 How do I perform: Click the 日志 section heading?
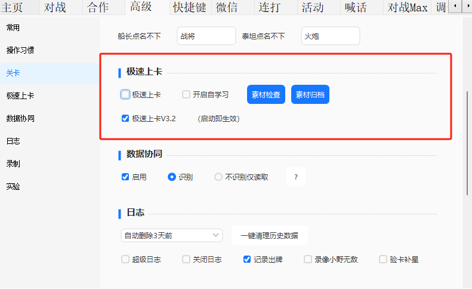[x=135, y=213]
